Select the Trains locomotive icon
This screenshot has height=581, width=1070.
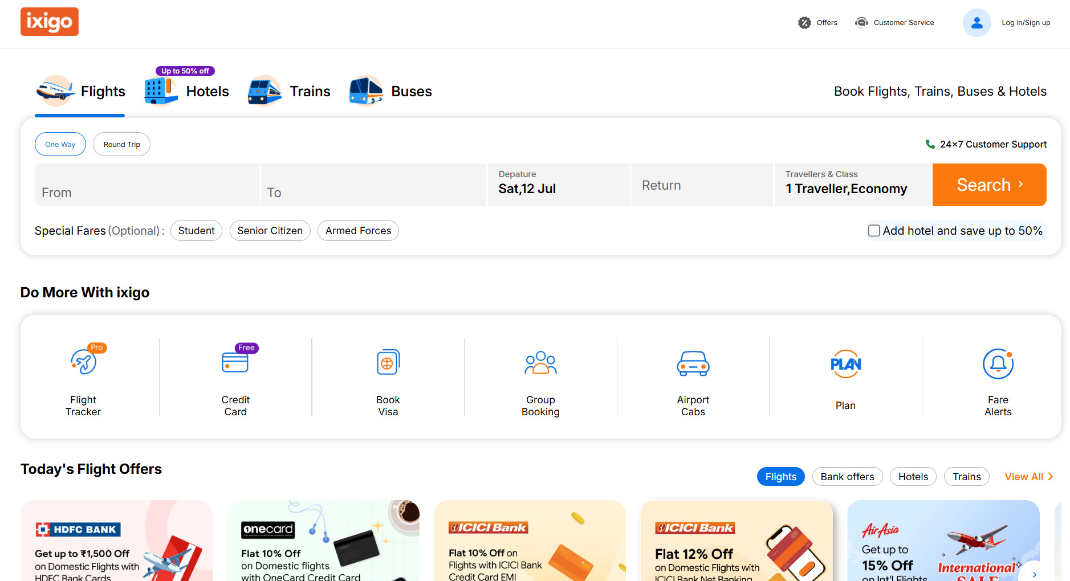[265, 91]
